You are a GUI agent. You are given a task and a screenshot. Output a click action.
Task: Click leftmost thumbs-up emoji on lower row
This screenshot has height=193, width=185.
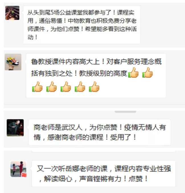[37, 87]
